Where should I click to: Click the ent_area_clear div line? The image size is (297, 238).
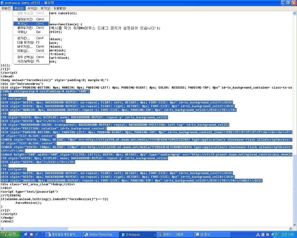click(38, 184)
